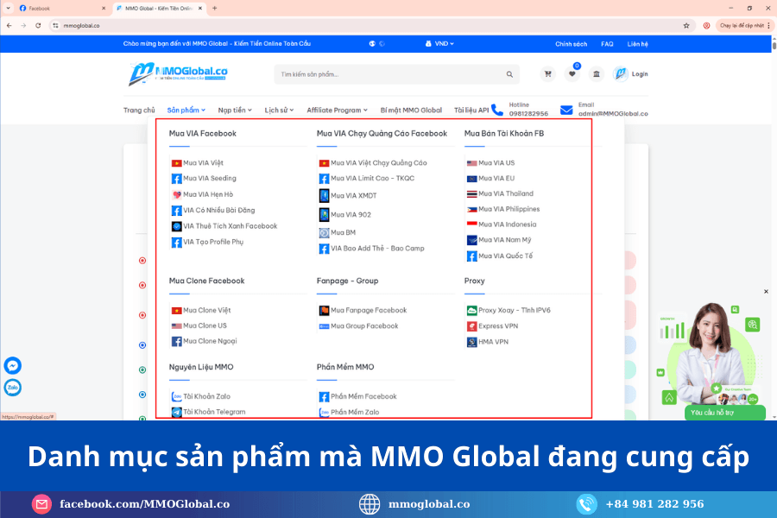Click the search magnifier icon
777x518 pixels.
pyautogui.click(x=509, y=74)
